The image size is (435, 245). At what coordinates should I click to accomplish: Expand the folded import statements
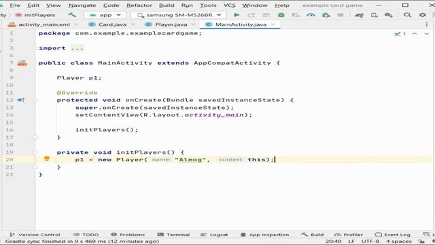point(77,48)
